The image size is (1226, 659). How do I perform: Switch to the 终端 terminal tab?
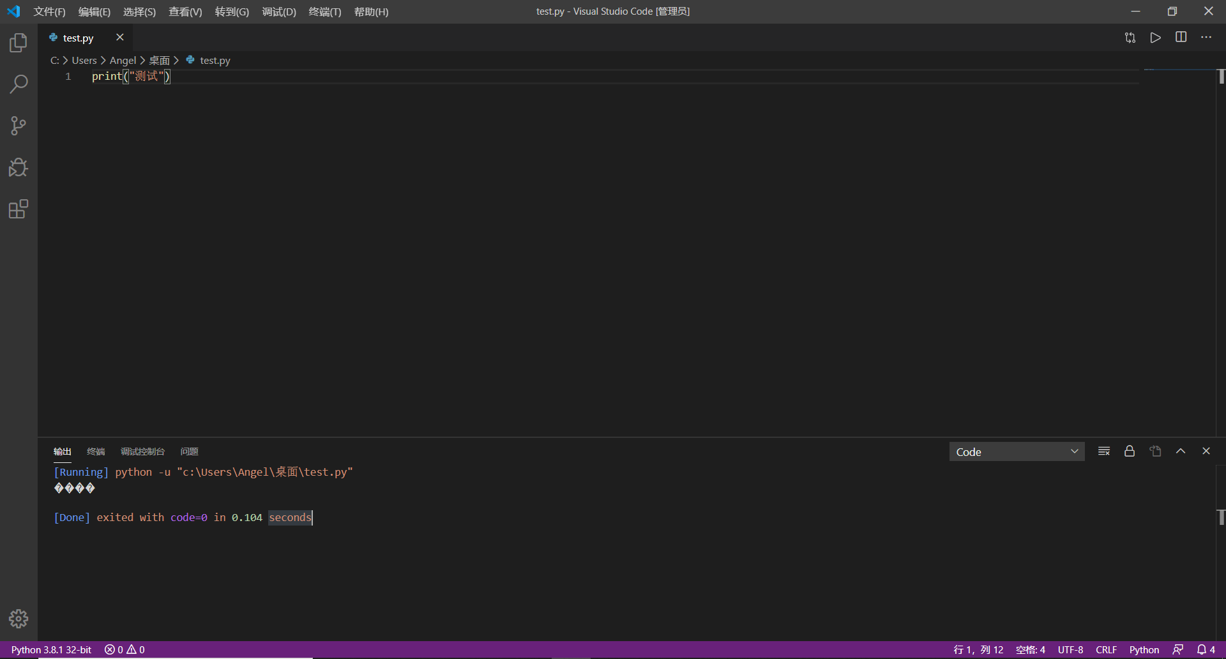point(96,451)
